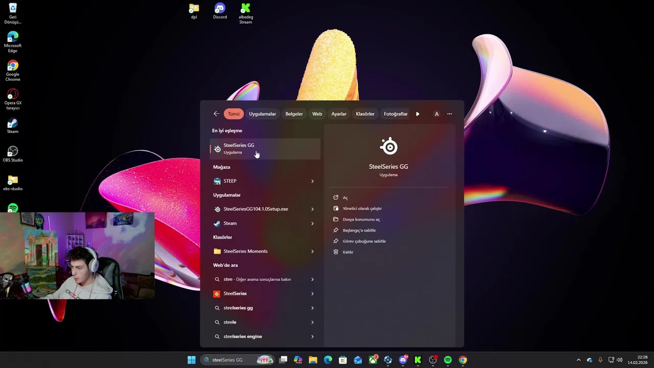Open the three-dots options menu in search
654x368 pixels.
click(x=450, y=114)
